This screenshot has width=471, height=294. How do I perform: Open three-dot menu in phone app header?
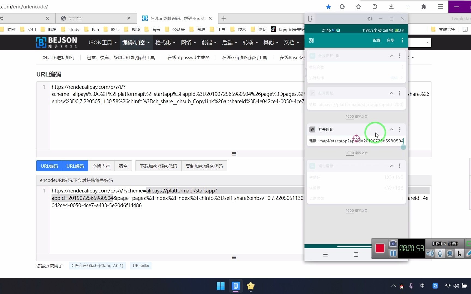coord(402,40)
